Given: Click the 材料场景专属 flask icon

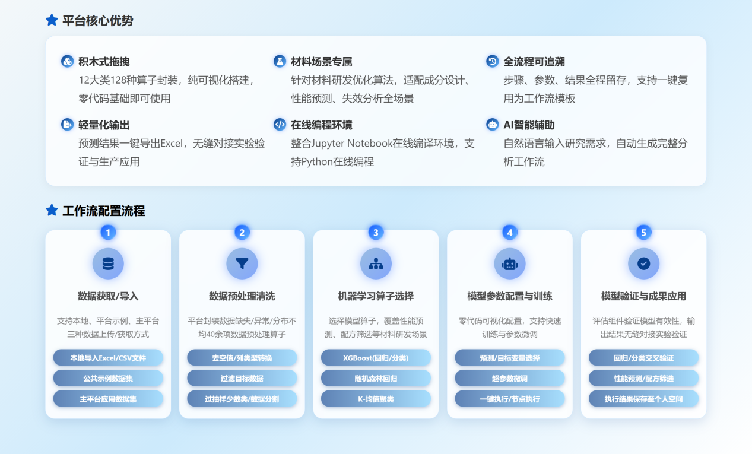Looking at the screenshot, I should coord(280,61).
